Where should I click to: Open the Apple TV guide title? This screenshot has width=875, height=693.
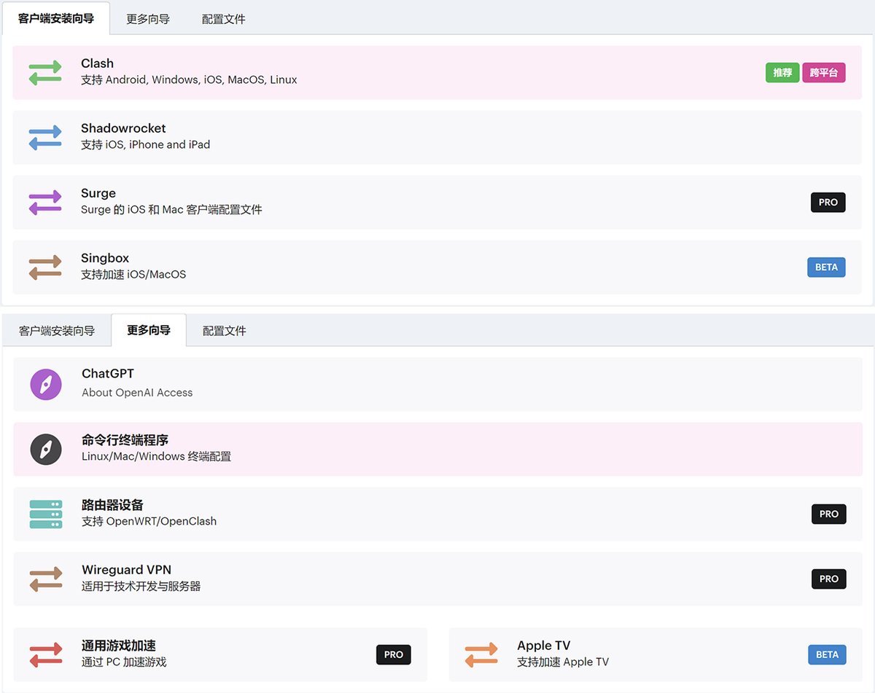[x=544, y=646]
